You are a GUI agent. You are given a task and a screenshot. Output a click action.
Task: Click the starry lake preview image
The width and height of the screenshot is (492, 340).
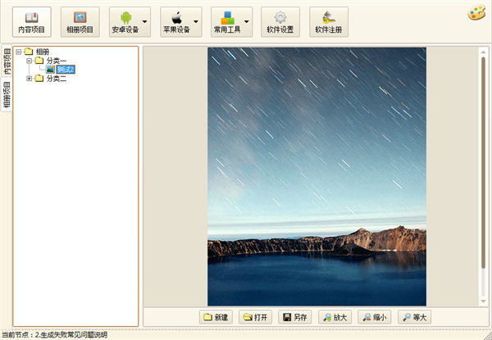(x=317, y=176)
